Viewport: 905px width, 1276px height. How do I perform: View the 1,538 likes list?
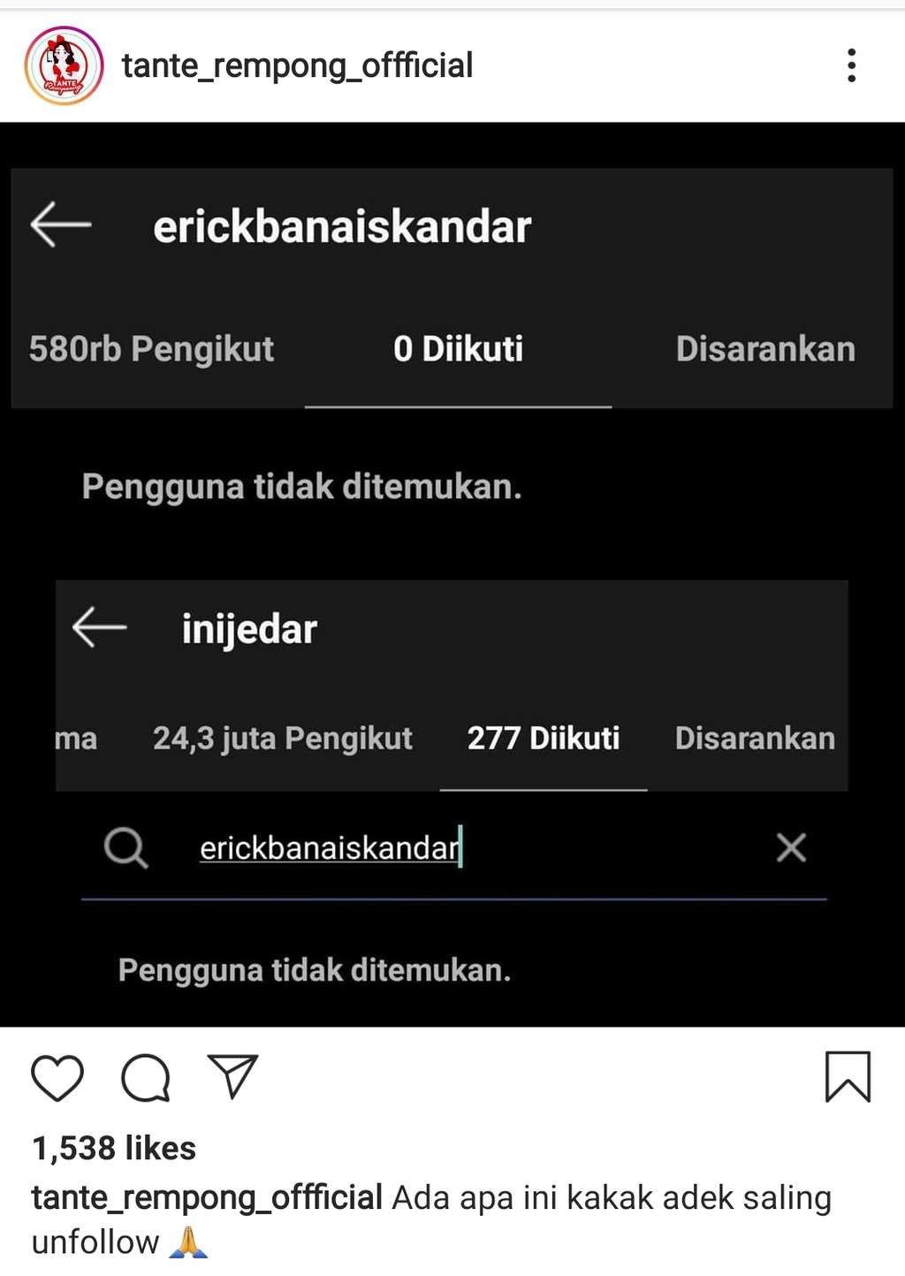(x=114, y=1148)
